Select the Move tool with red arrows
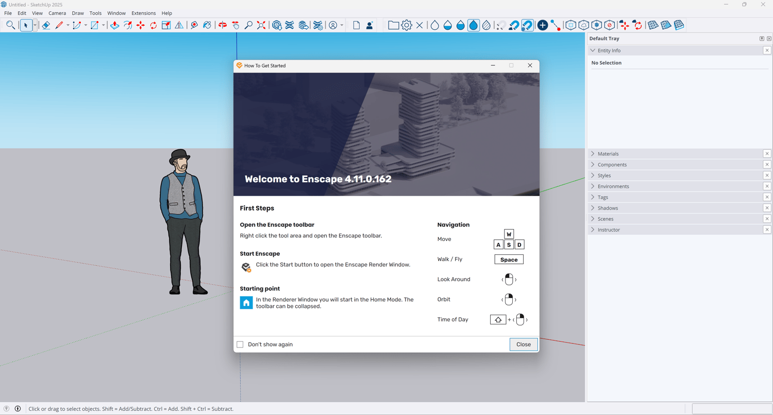 click(141, 25)
